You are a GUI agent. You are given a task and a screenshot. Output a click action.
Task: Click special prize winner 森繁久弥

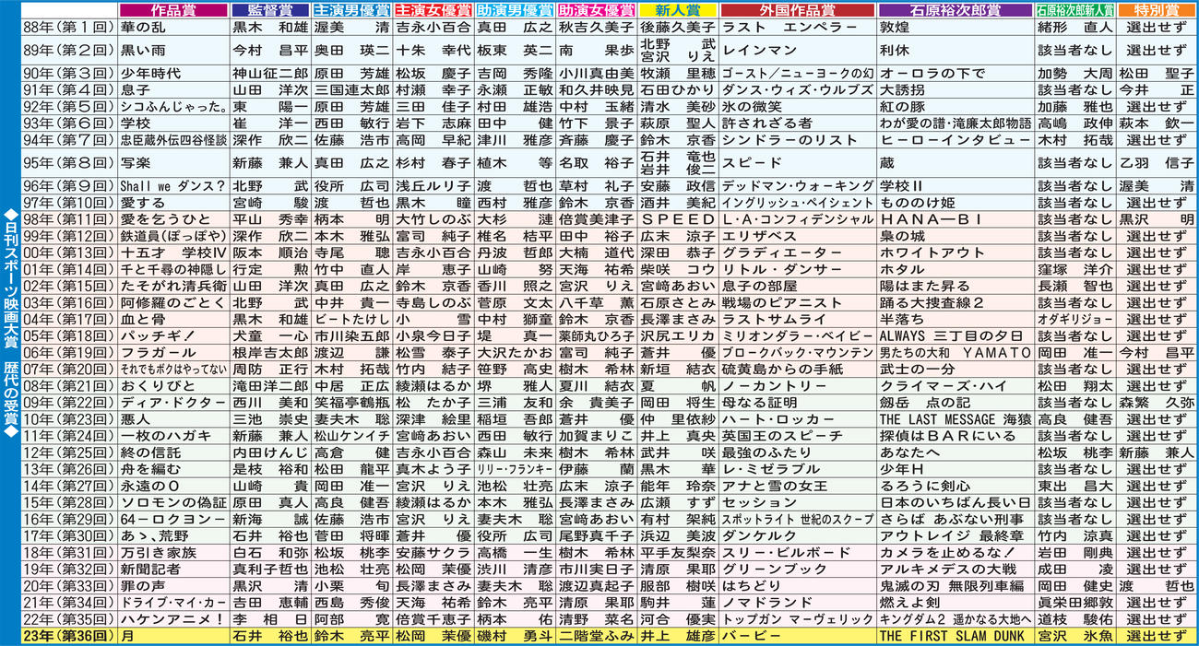[x=1157, y=401]
